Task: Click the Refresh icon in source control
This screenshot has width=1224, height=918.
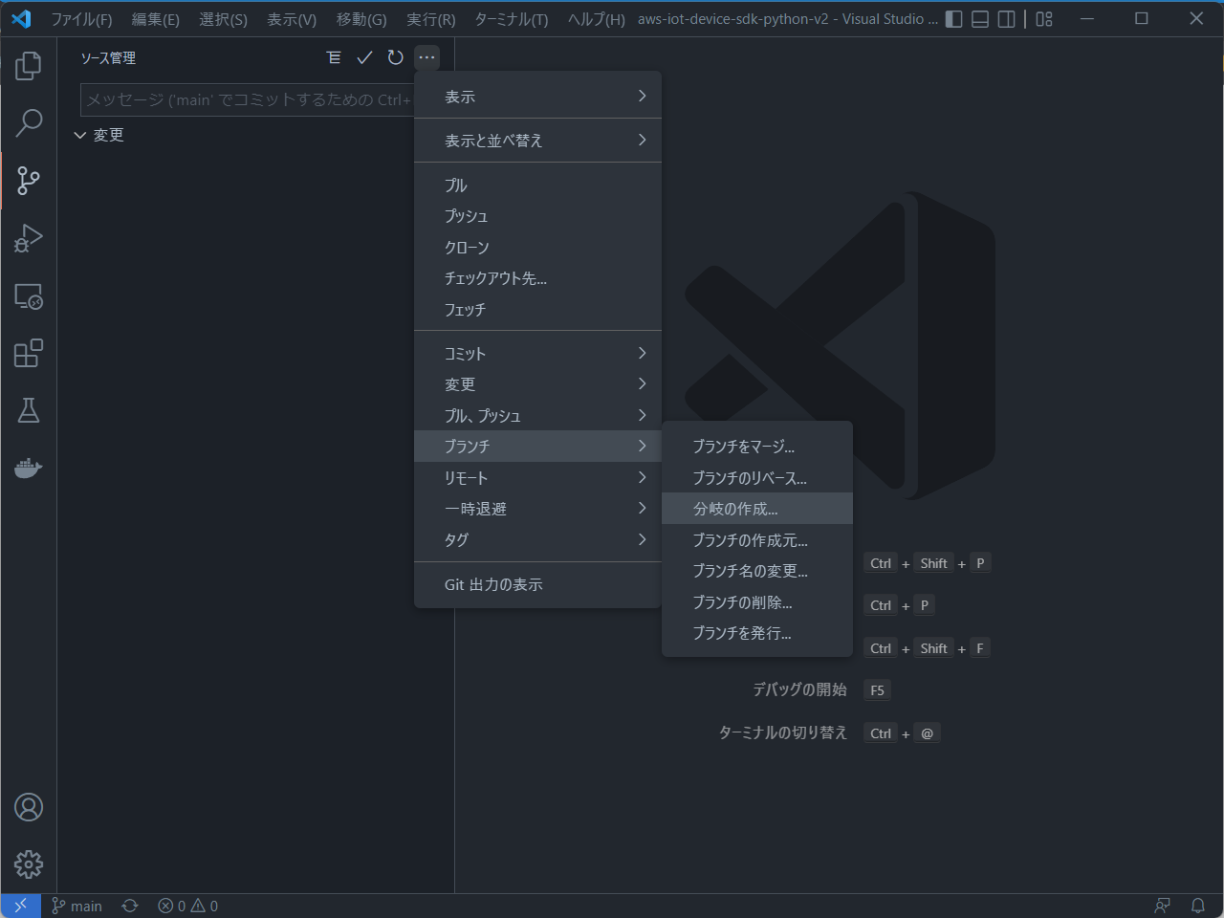Action: 395,57
